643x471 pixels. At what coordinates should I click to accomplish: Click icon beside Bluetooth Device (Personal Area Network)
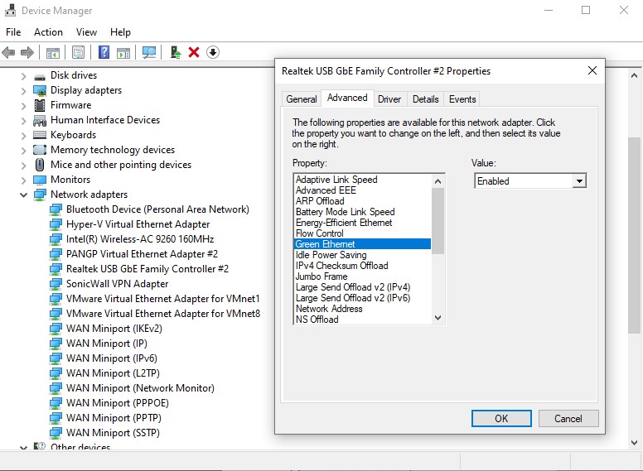tap(56, 209)
